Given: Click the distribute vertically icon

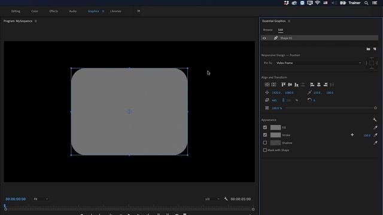Looking at the screenshot, I should tap(303, 85).
